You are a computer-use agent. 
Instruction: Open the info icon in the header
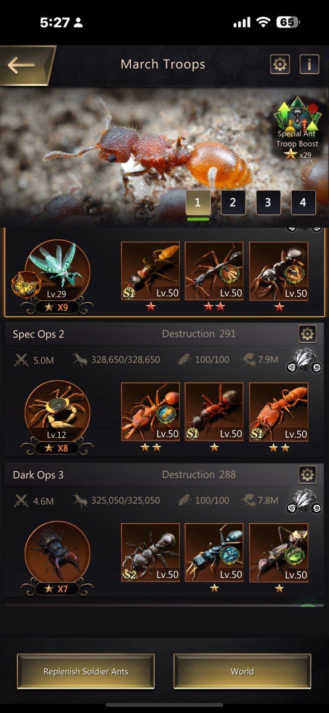pyautogui.click(x=310, y=65)
